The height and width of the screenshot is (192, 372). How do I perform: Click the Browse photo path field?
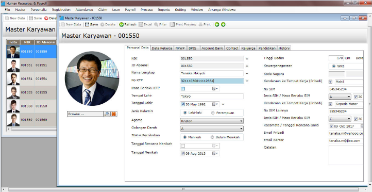pos(86,114)
